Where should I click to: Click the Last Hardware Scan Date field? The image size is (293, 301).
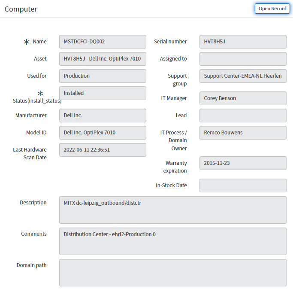pyautogui.click(x=103, y=150)
